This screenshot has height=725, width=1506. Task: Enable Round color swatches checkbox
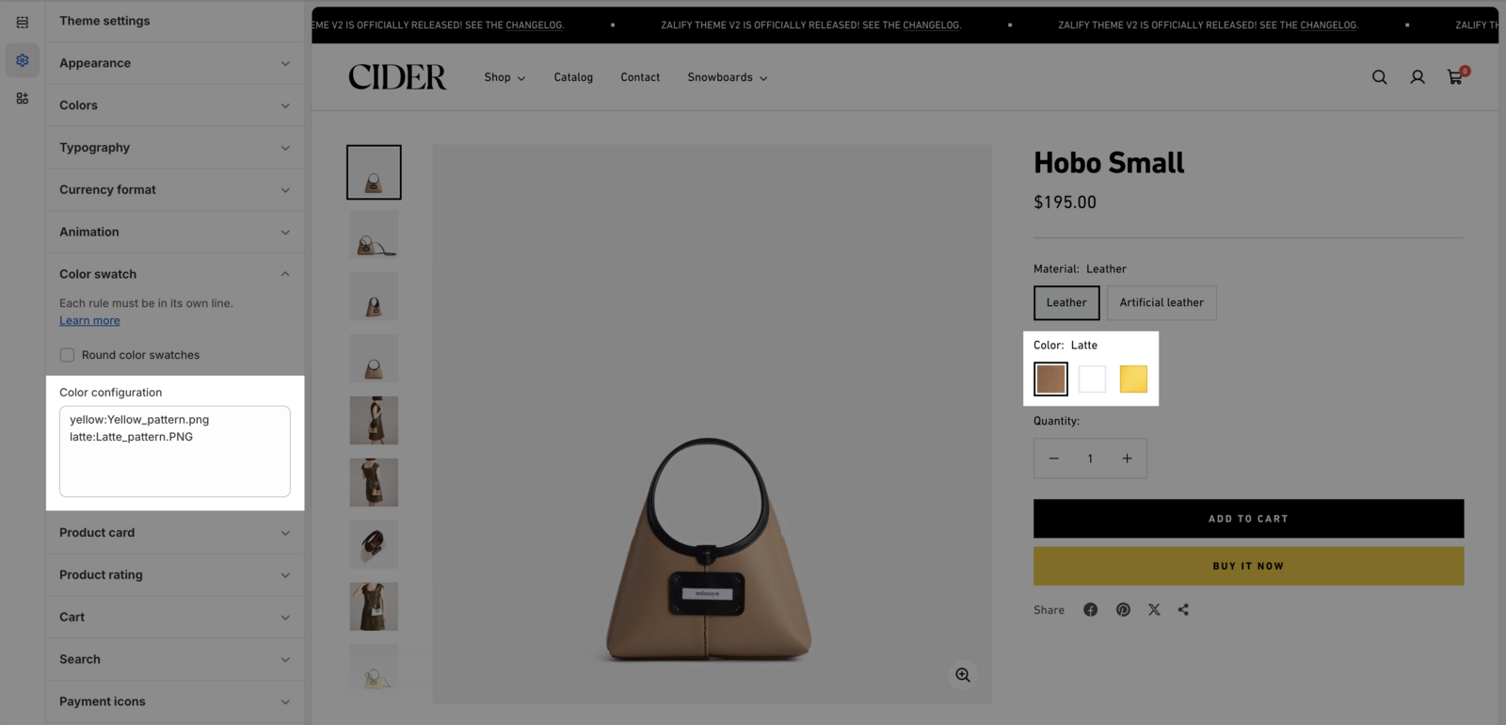67,355
